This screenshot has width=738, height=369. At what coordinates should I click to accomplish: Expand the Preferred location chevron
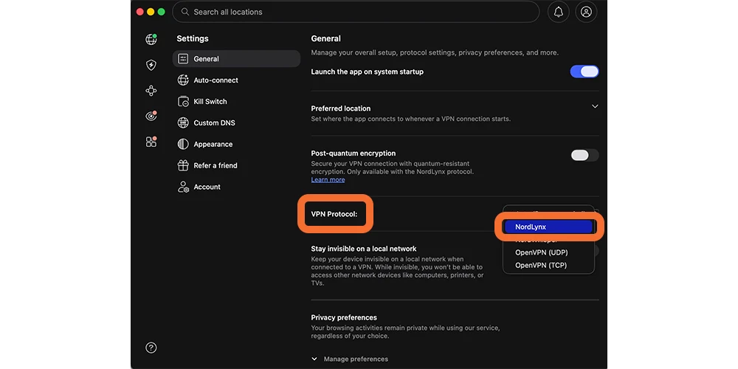[x=595, y=106]
